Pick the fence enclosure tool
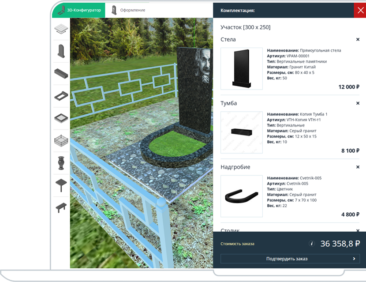Image resolution: width=366 pixels, height=282 pixels. pyautogui.click(x=61, y=141)
